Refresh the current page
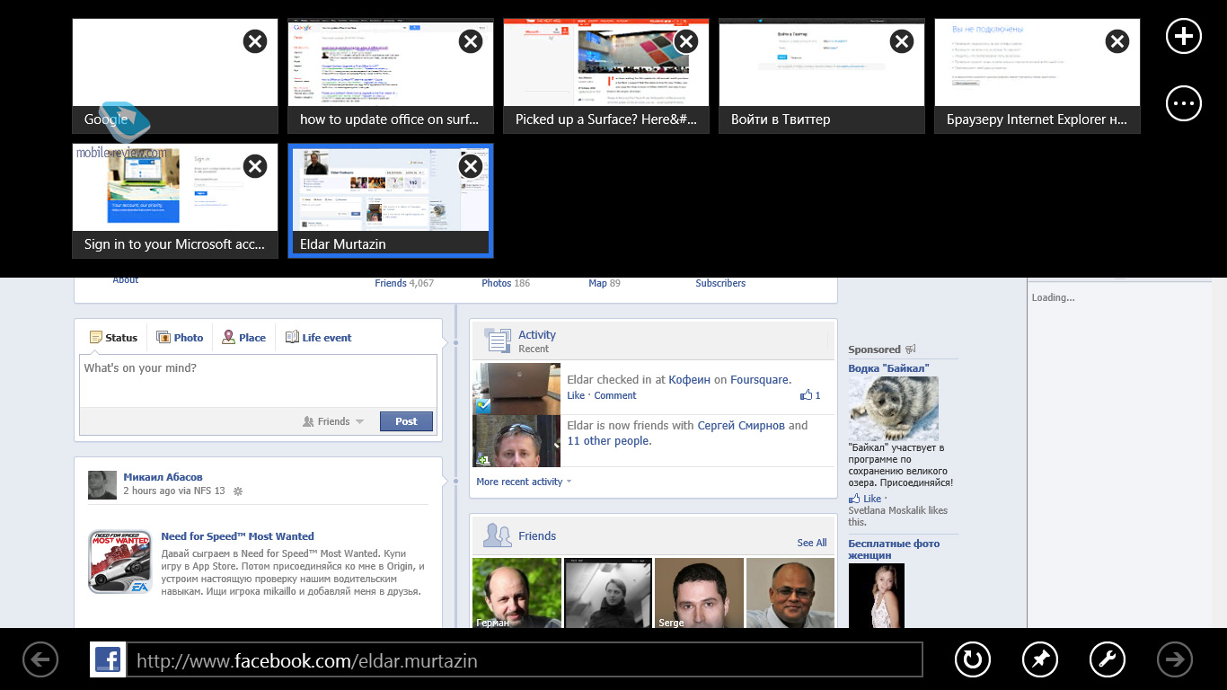Screen dimensions: 1227x690 971,660
